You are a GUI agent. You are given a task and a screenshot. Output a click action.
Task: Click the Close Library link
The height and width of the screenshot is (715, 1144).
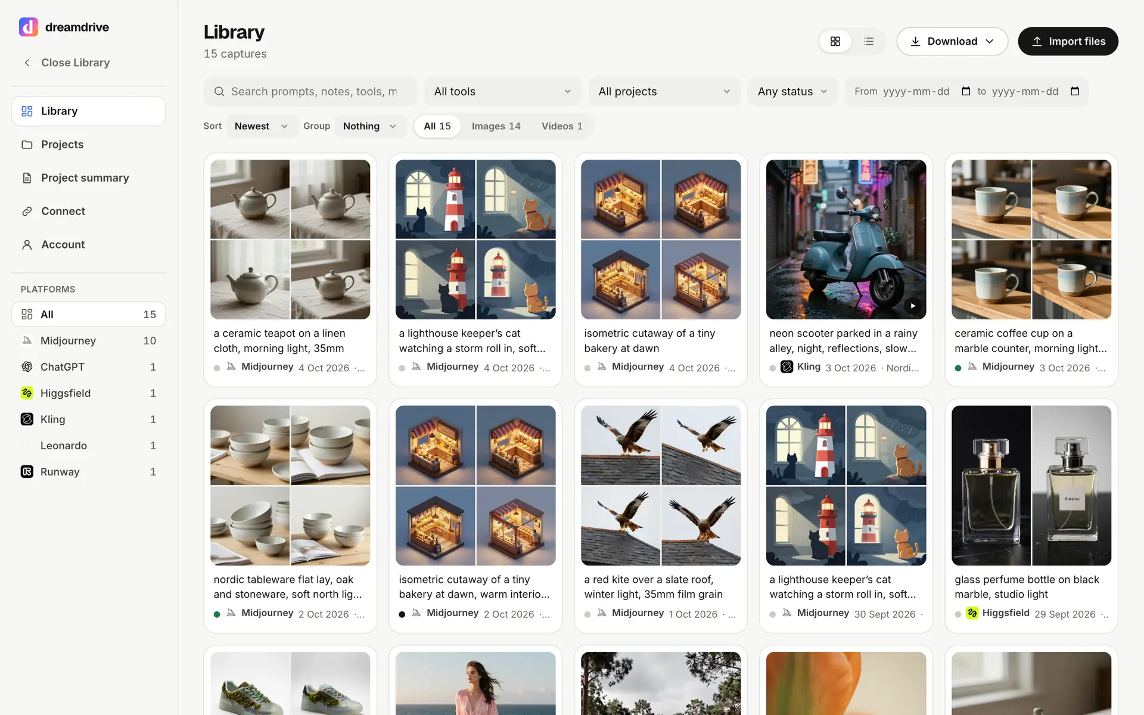pyautogui.click(x=75, y=63)
